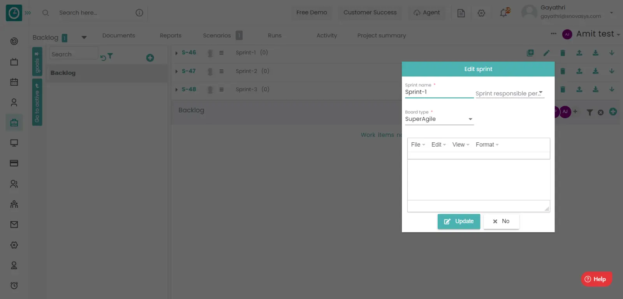623x299 pixels.
Task: Switch to the Activity tab
Action: coord(327,35)
